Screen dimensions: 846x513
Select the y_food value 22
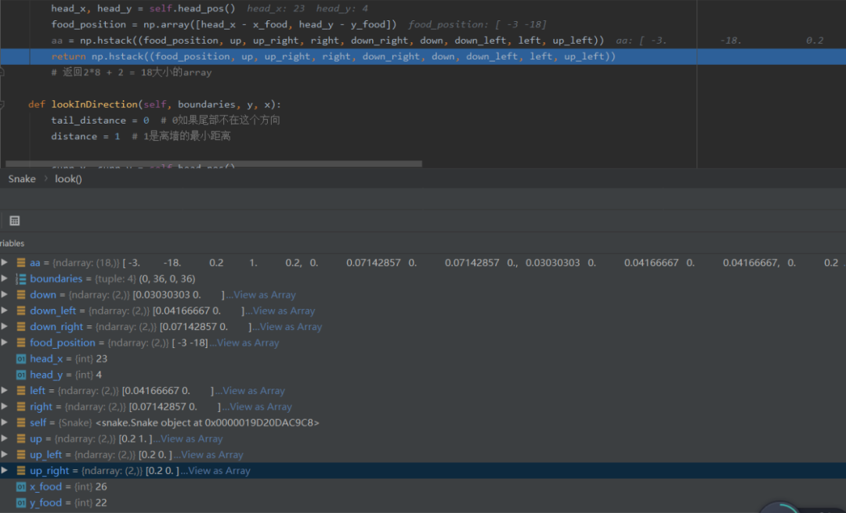tap(101, 503)
